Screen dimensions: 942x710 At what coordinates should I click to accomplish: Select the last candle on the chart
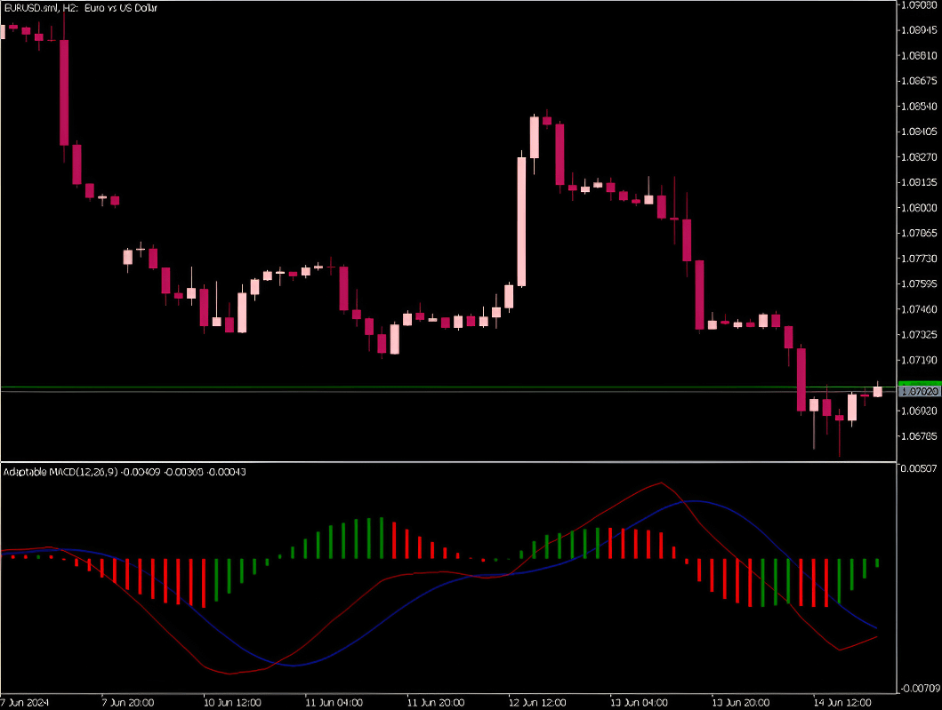(x=877, y=391)
